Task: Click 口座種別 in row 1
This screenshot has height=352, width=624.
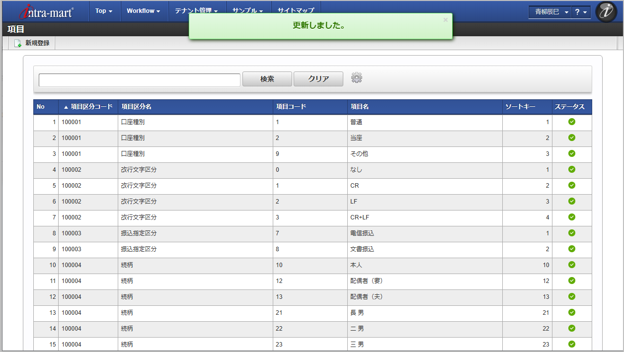Action: pyautogui.click(x=133, y=122)
